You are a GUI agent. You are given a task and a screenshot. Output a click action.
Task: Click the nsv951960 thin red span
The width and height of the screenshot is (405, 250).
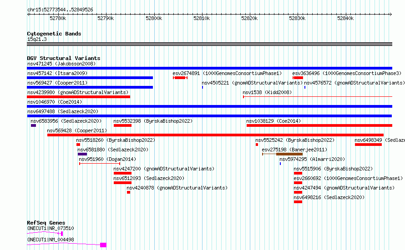click(100, 164)
